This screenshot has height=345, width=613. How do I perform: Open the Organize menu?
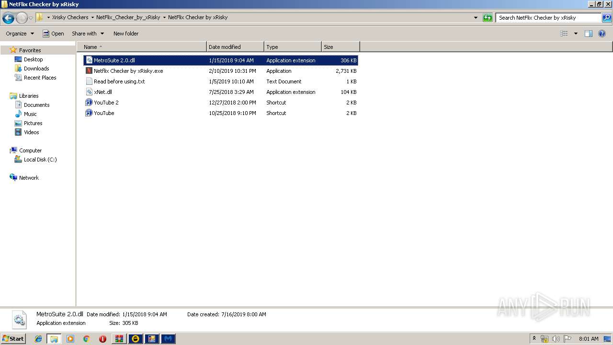click(20, 34)
